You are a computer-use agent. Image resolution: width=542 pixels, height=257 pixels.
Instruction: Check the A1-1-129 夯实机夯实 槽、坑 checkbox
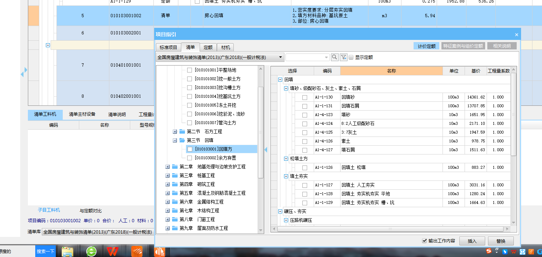pos(305,203)
